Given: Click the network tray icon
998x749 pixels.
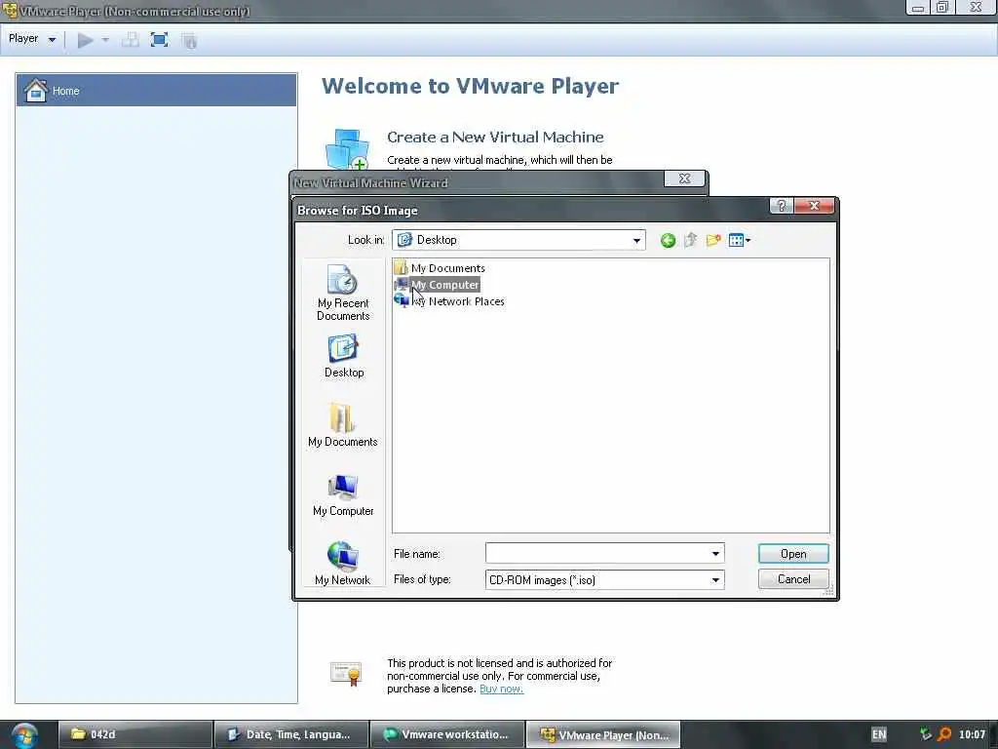Looking at the screenshot, I should click(926, 734).
